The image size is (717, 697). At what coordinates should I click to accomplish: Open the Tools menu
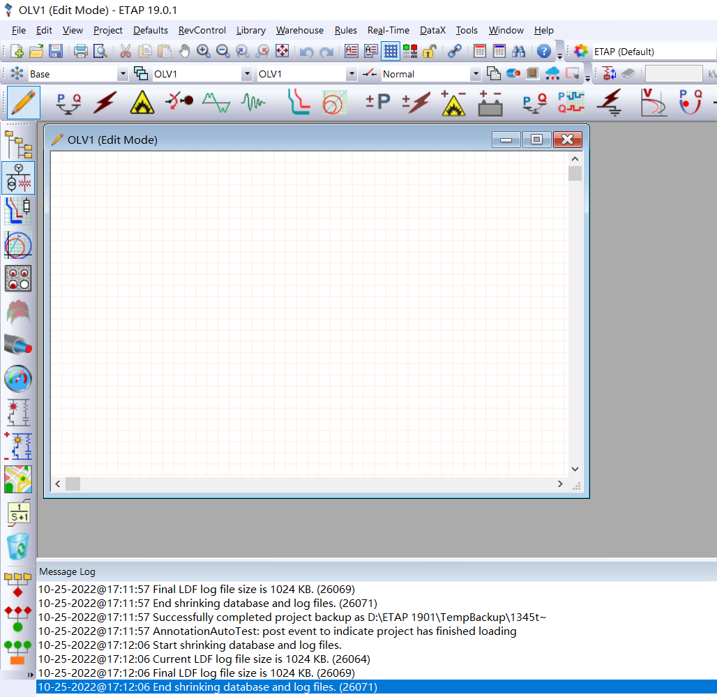467,30
